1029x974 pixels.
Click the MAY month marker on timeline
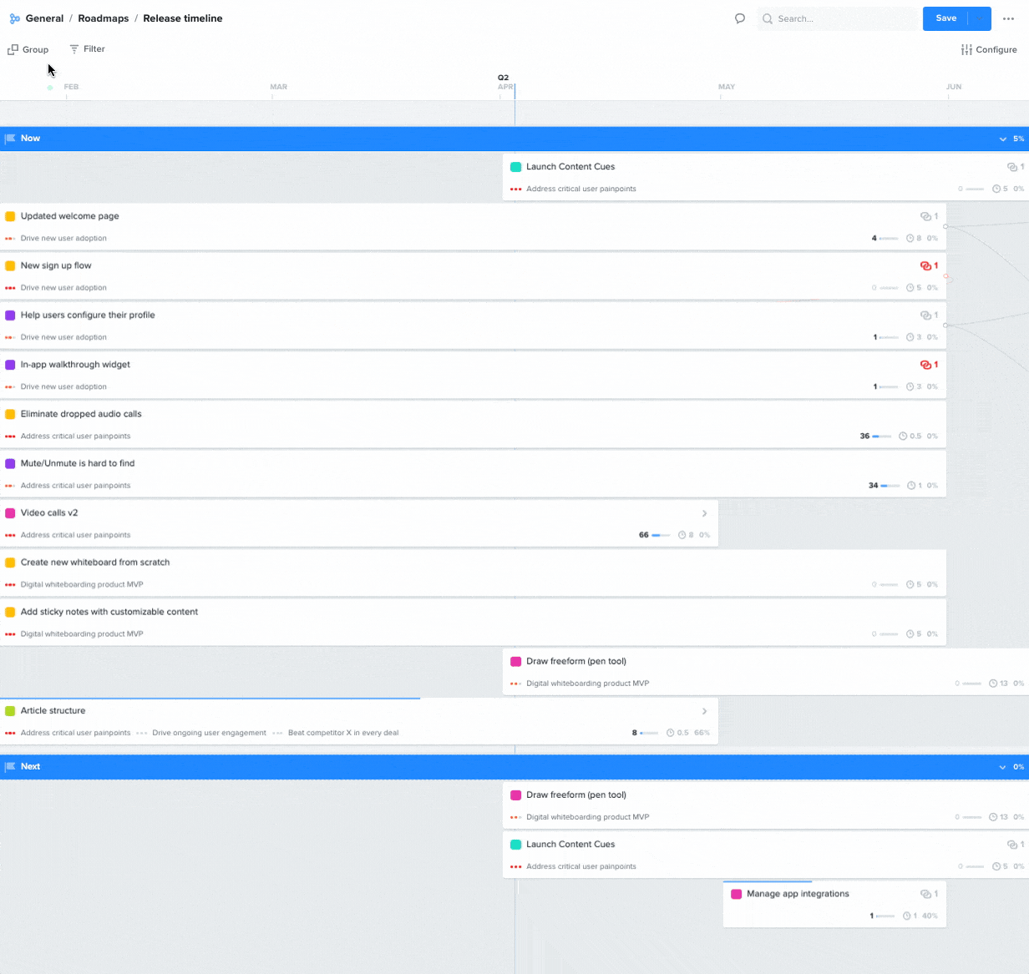[727, 87]
